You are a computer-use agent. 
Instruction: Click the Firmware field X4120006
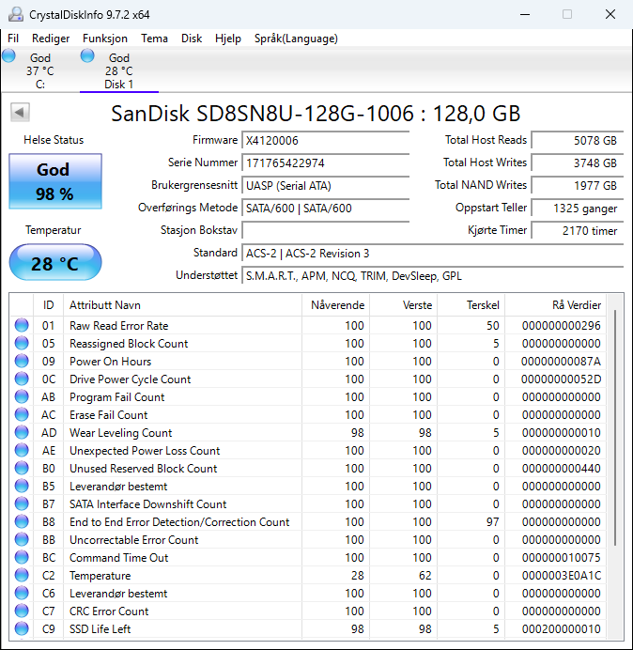[325, 141]
